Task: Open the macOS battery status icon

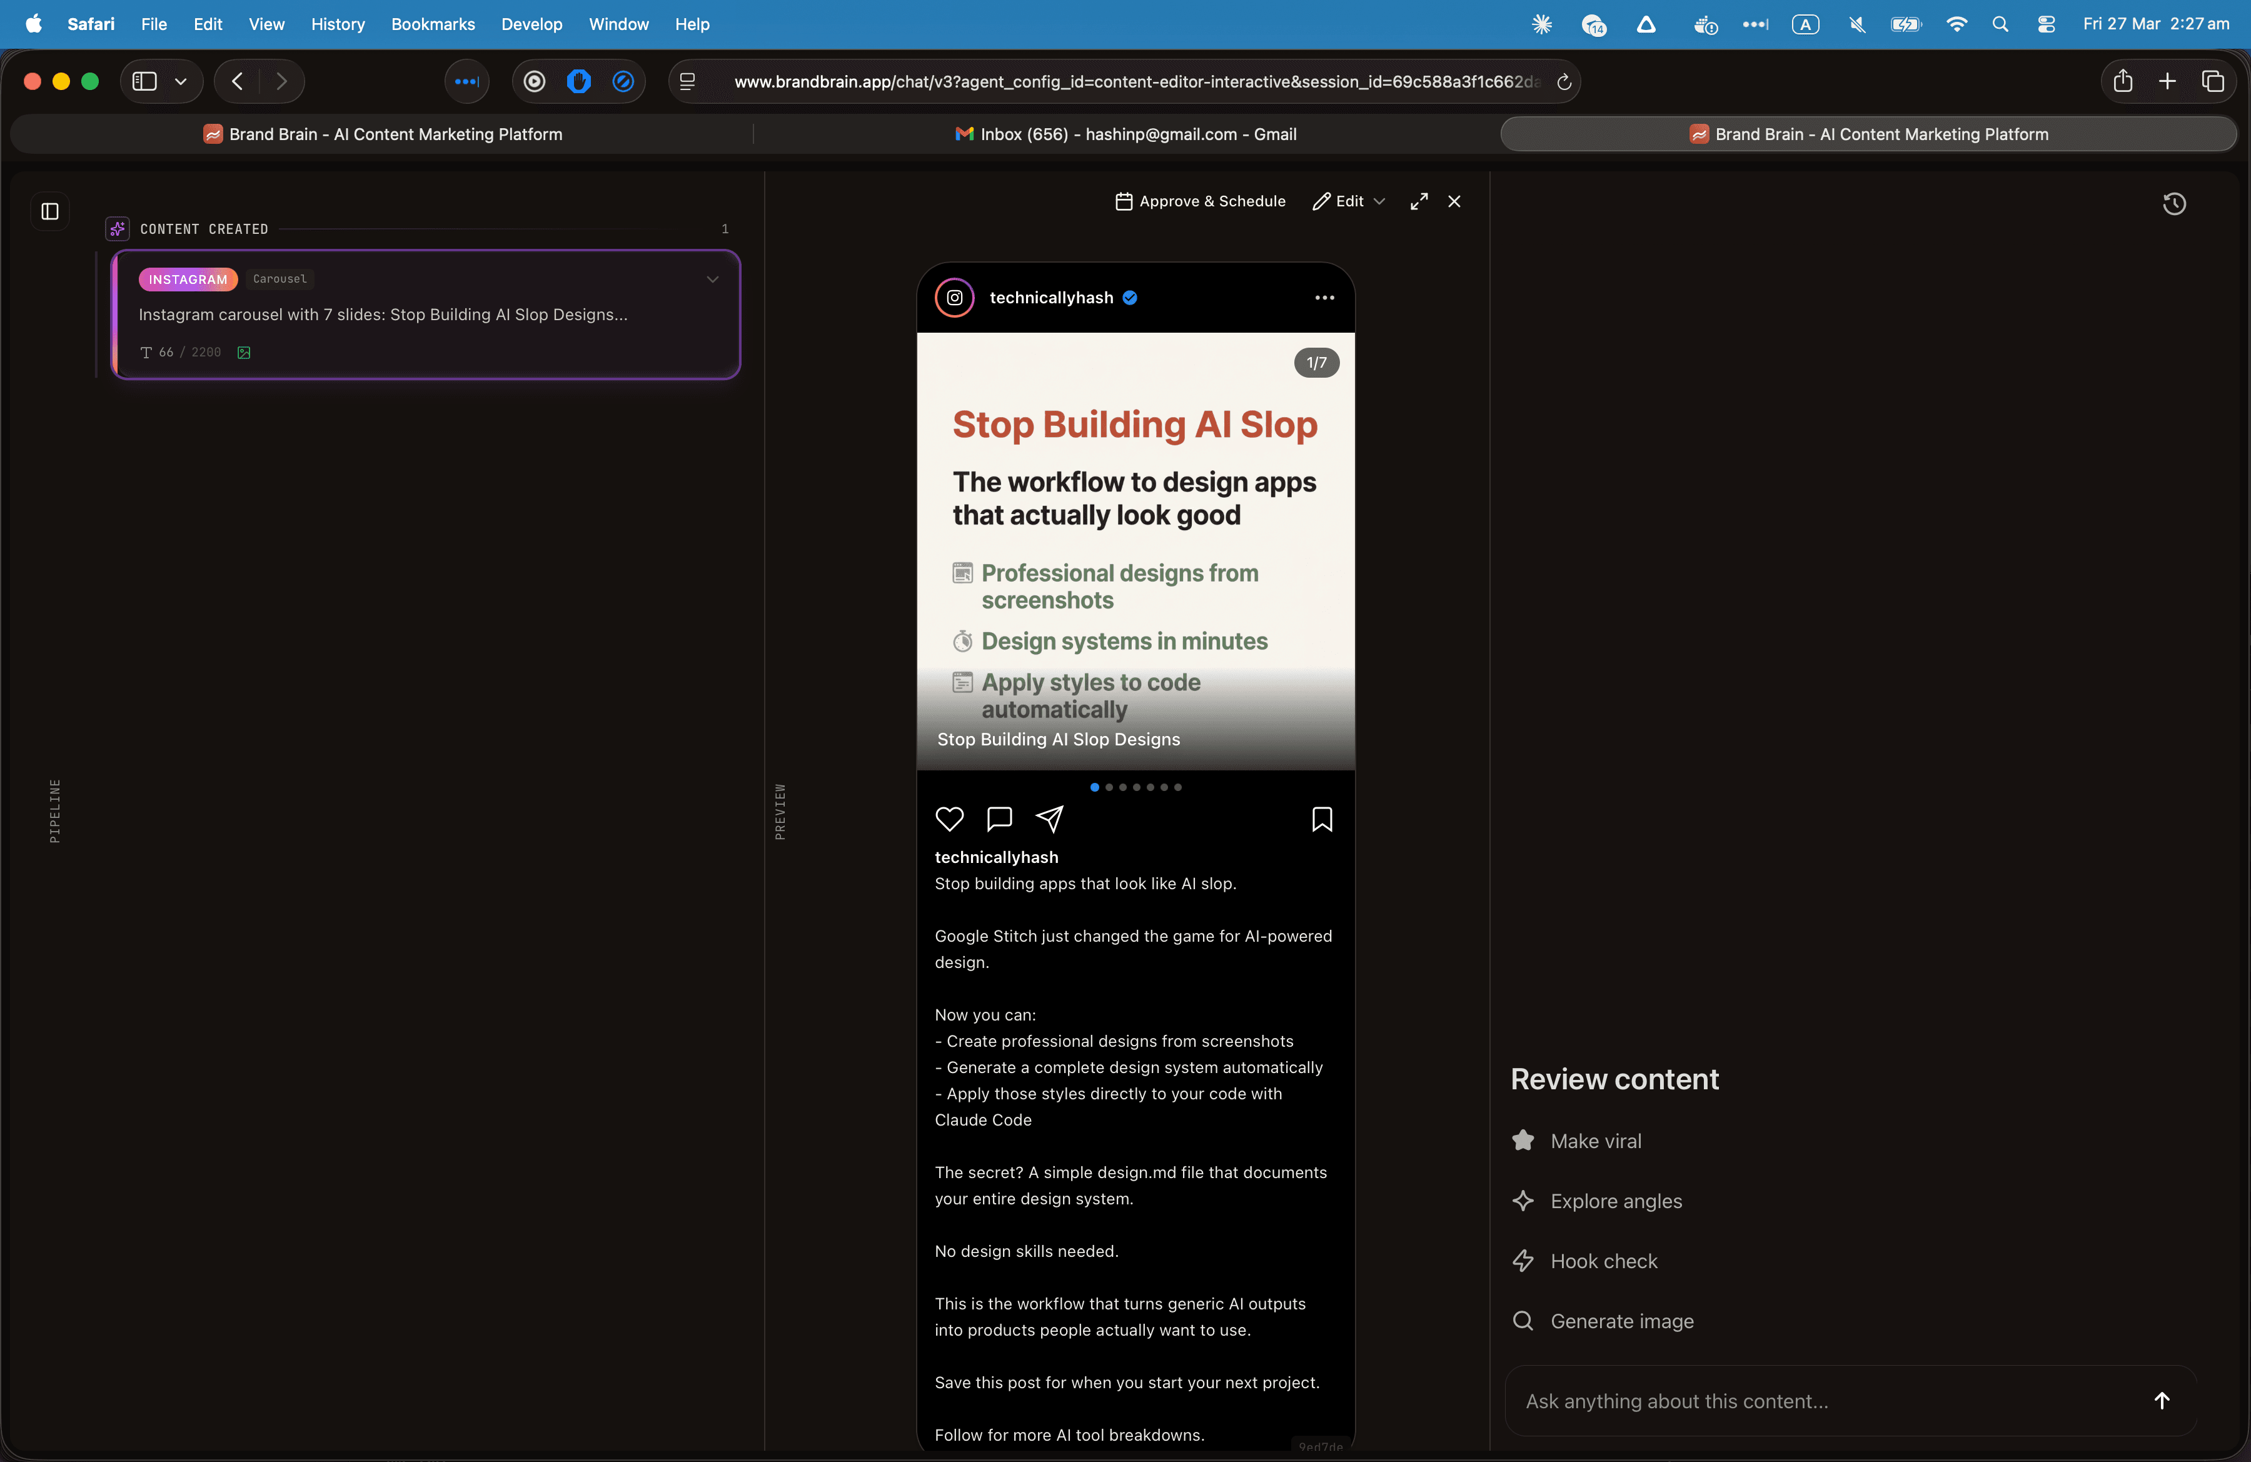Action: (x=1906, y=24)
